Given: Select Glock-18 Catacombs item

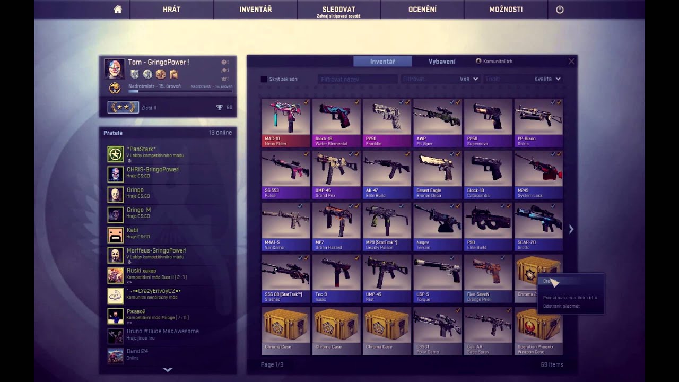Looking at the screenshot, I should 488,175.
